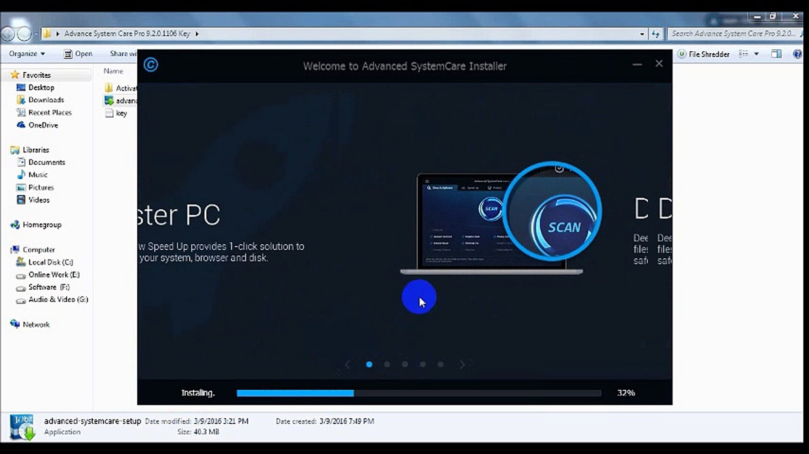Click the Explorer search field
This screenshot has height=454, width=809.
pyautogui.click(x=733, y=34)
